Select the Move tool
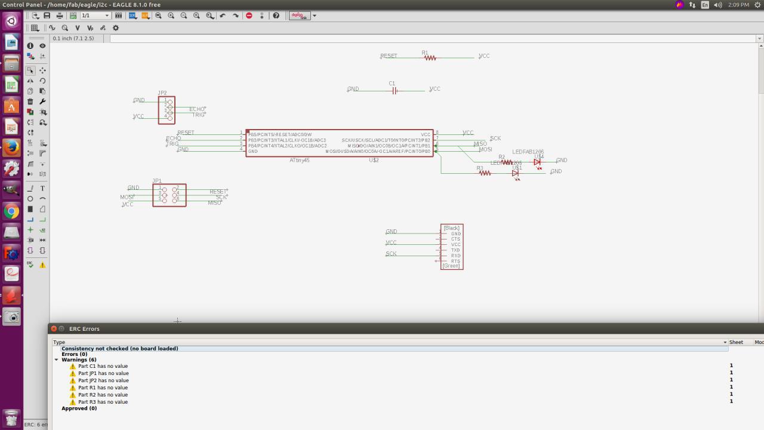The image size is (764, 430). (x=42, y=70)
